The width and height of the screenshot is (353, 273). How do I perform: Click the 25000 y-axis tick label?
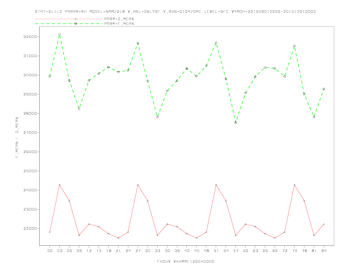[29, 171]
